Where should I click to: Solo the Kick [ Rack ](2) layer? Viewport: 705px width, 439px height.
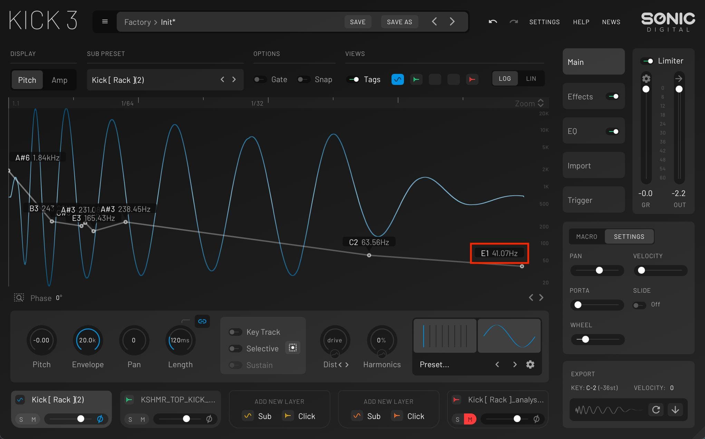pos(21,419)
